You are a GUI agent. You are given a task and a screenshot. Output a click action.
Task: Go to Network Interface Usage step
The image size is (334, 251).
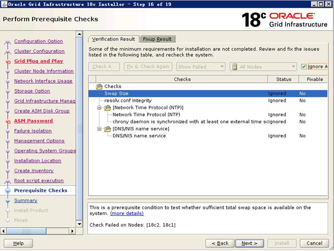(43, 81)
